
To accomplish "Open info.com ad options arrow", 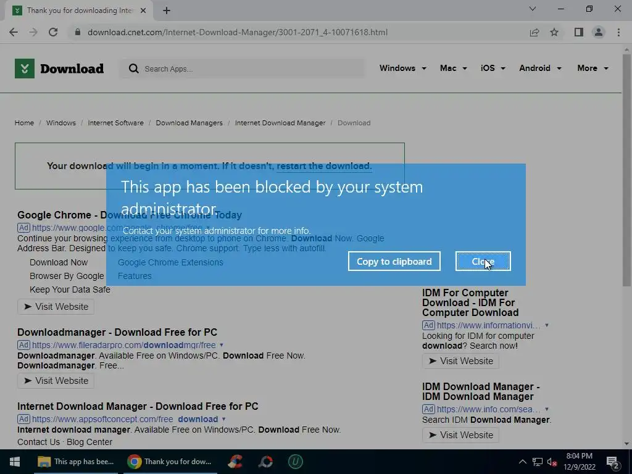I will pos(547,409).
